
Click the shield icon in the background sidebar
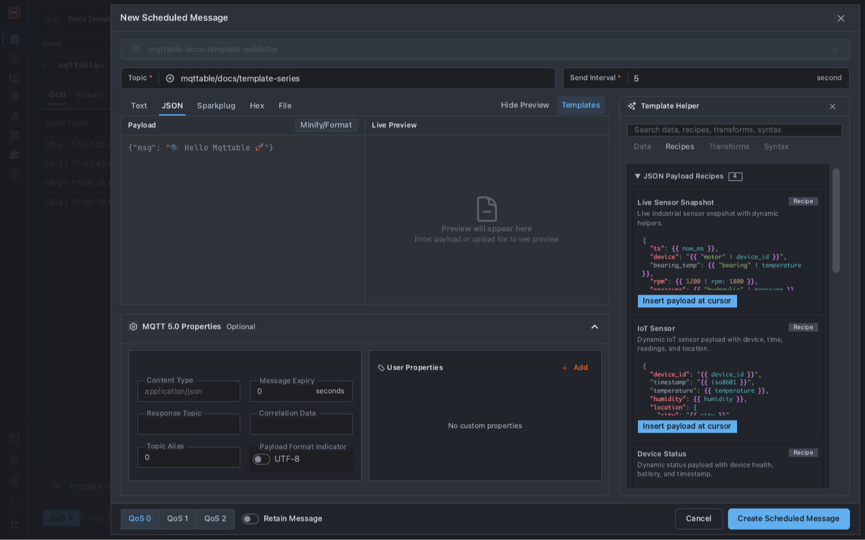pyautogui.click(x=14, y=174)
